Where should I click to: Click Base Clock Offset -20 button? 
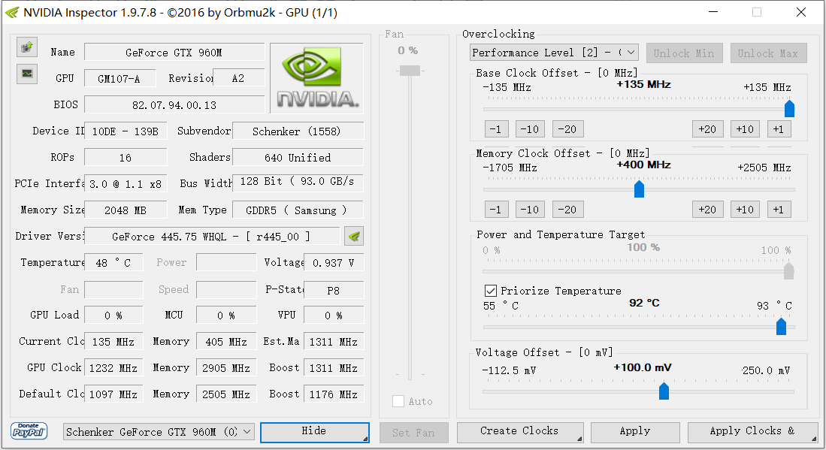click(568, 129)
